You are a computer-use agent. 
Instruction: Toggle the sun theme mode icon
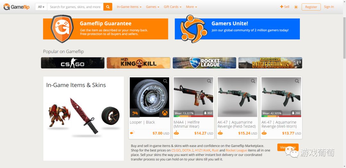[296, 7]
